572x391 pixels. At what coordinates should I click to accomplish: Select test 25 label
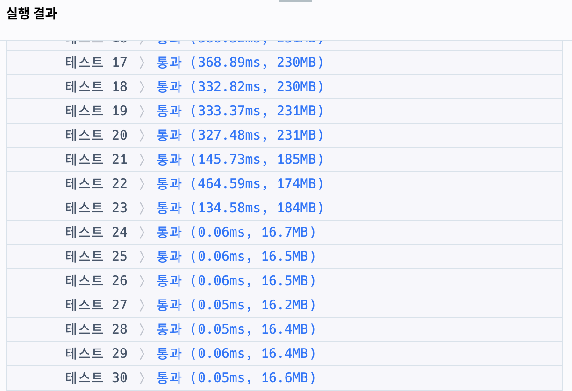tap(96, 256)
